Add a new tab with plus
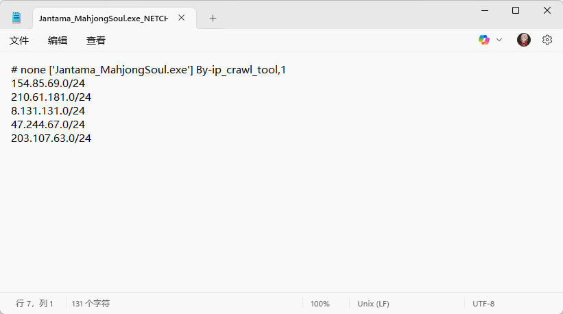Viewport: 563px width, 314px height. (213, 19)
